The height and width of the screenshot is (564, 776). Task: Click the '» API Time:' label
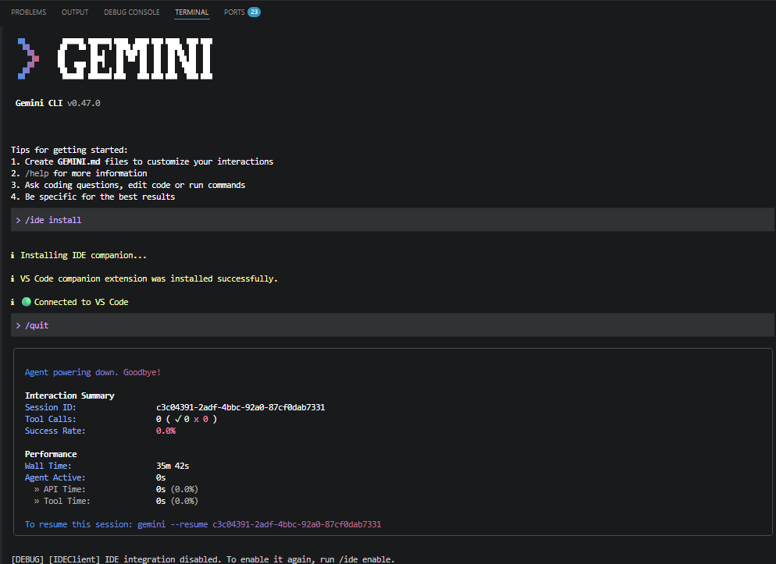click(x=59, y=489)
